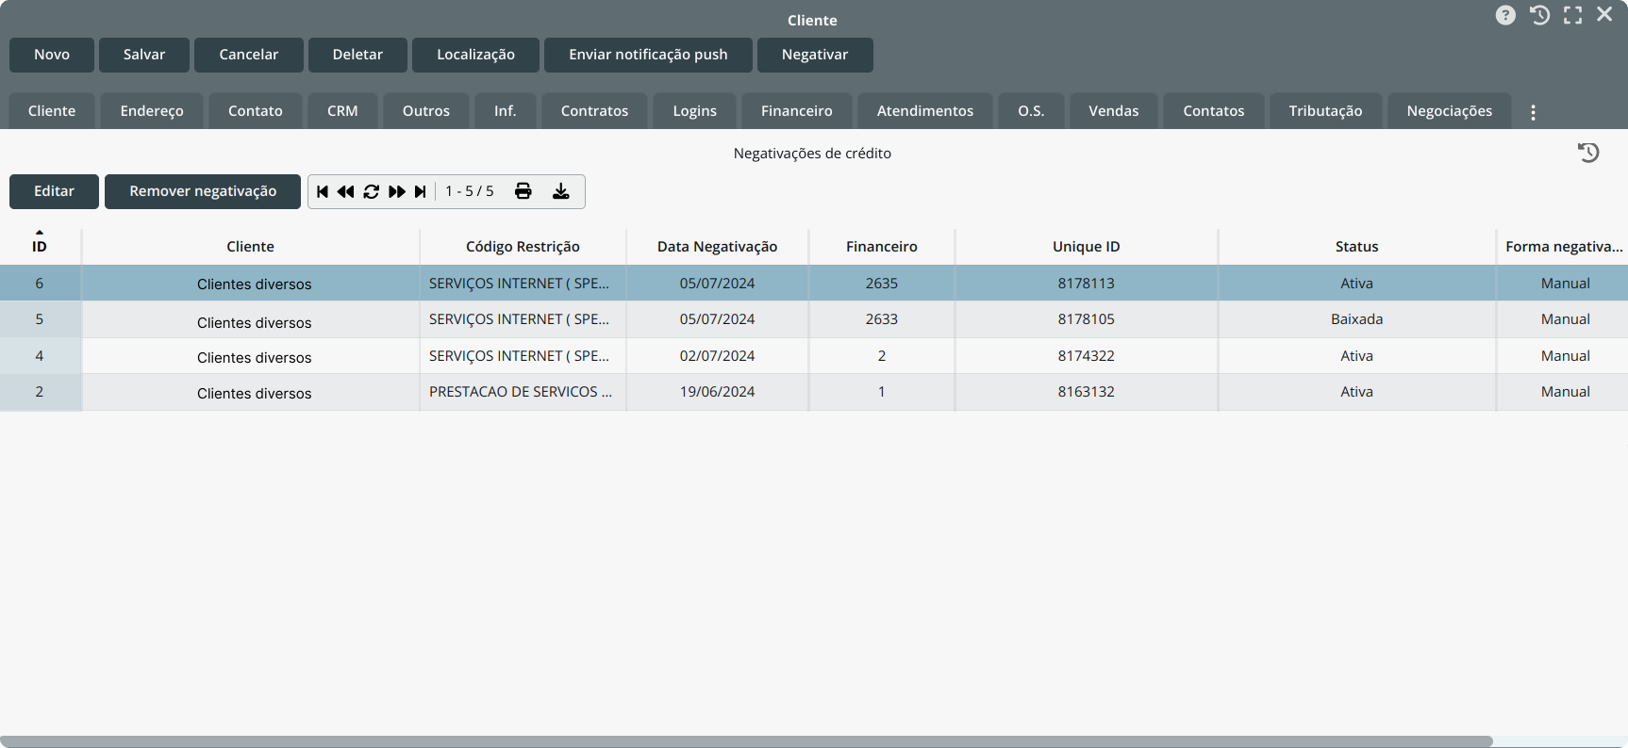Download the negativações list
This screenshot has width=1628, height=748.
point(560,191)
